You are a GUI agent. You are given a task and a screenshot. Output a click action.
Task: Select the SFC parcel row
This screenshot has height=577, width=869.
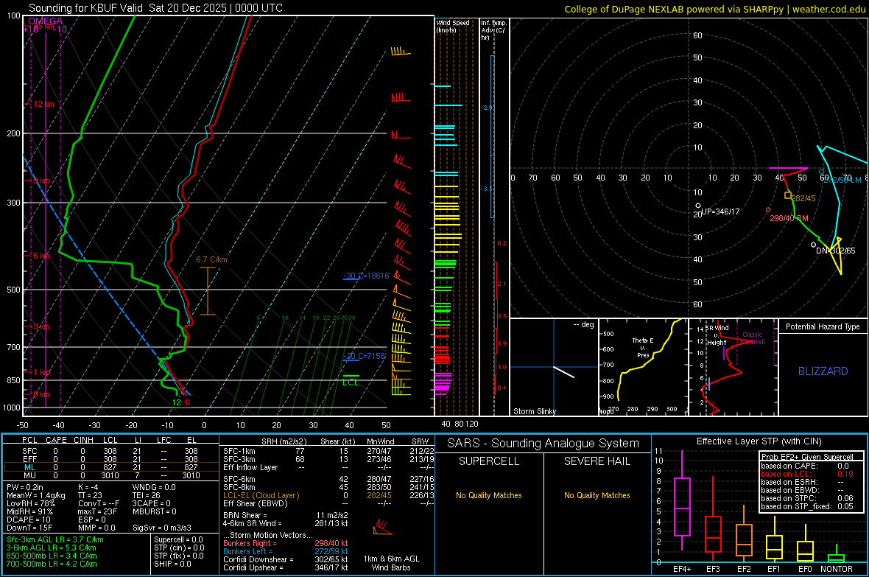click(x=110, y=451)
